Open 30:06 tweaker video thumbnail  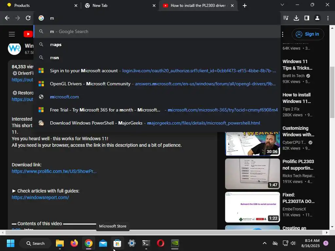coord(253,144)
